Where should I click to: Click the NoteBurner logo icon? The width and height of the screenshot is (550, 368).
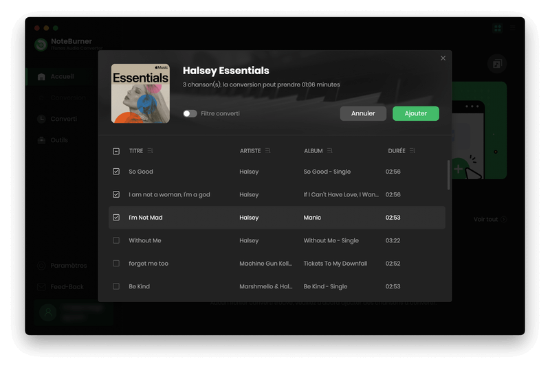pyautogui.click(x=41, y=45)
